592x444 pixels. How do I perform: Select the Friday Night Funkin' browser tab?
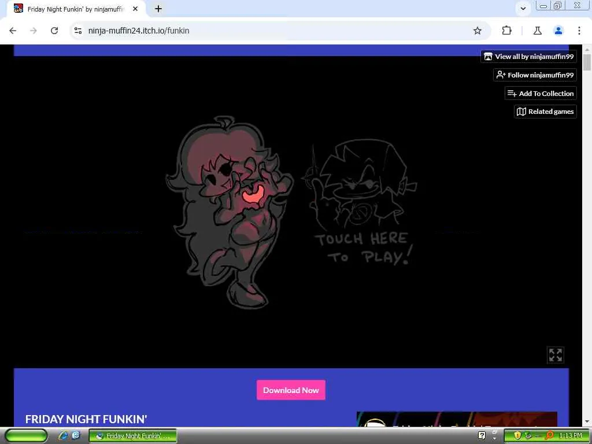click(x=76, y=9)
